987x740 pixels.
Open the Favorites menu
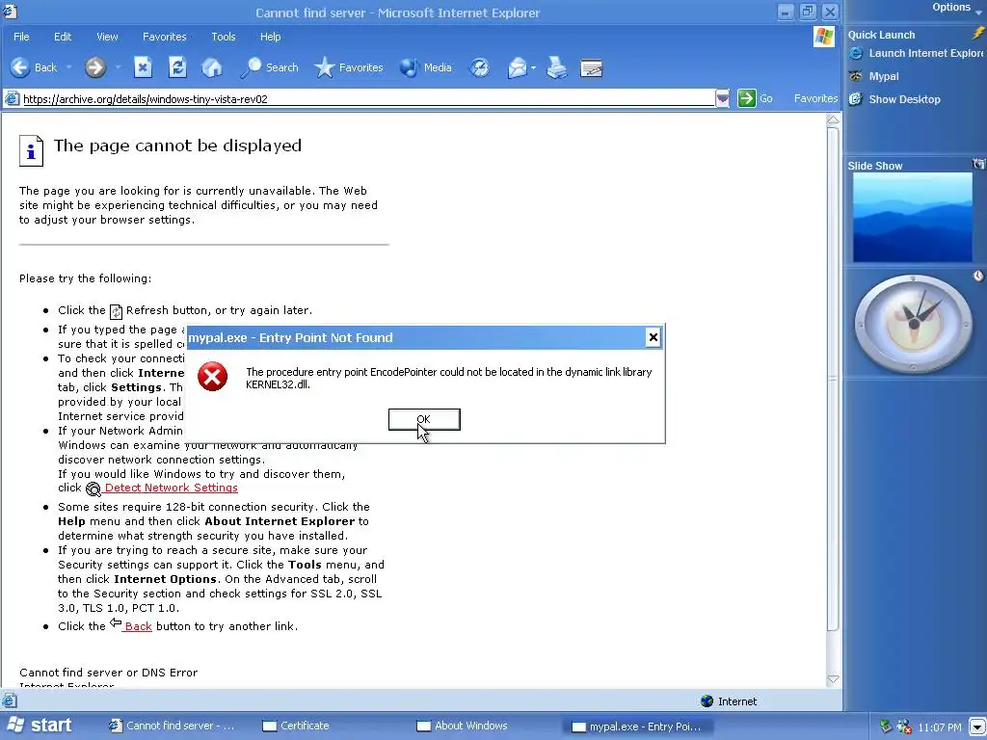(164, 37)
